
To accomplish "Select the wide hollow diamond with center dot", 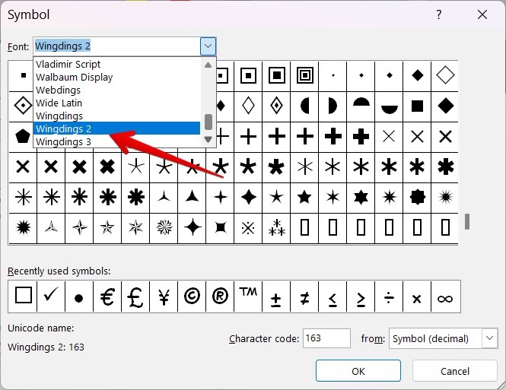I will (23, 106).
